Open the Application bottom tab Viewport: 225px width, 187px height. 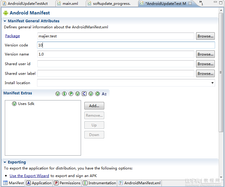[39, 183]
